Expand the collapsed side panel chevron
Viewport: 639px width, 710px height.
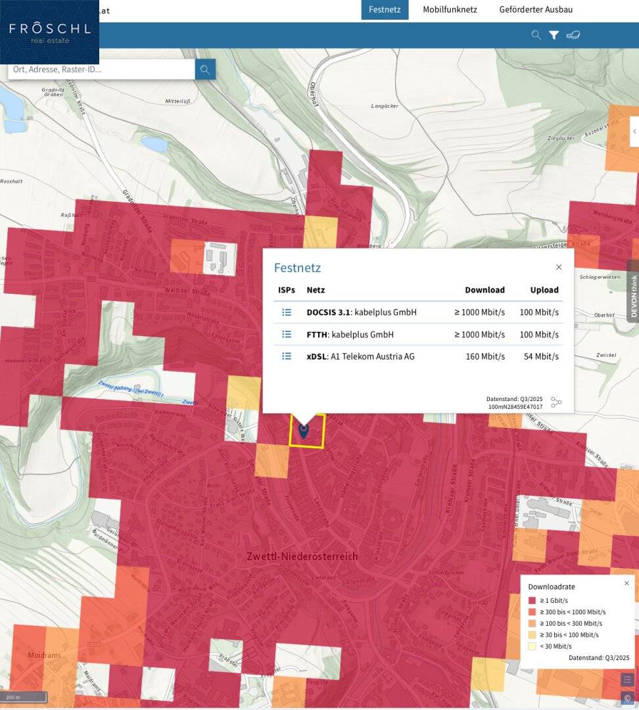634,131
